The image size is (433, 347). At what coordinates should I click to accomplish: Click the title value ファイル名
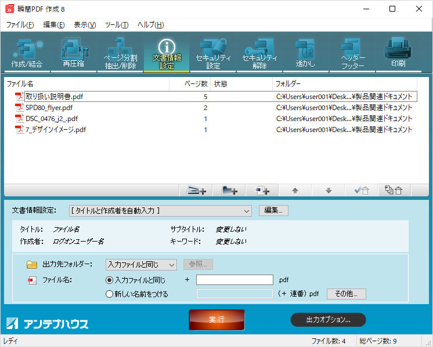(x=66, y=229)
